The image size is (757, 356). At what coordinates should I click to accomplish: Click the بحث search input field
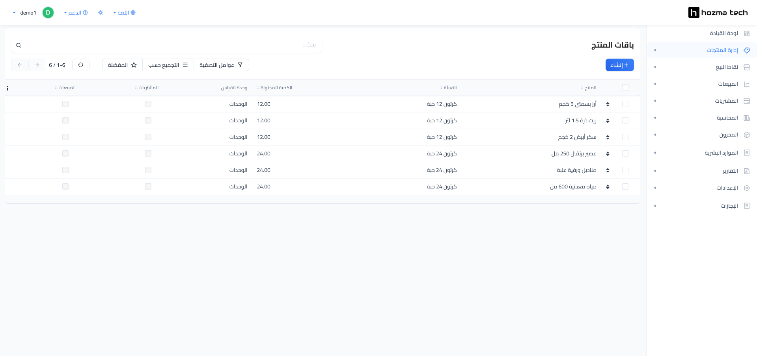click(167, 45)
